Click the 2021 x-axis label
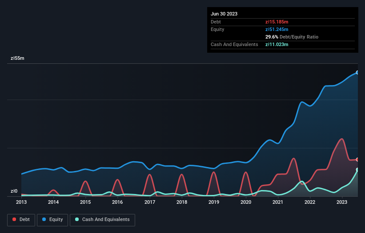 278,202
